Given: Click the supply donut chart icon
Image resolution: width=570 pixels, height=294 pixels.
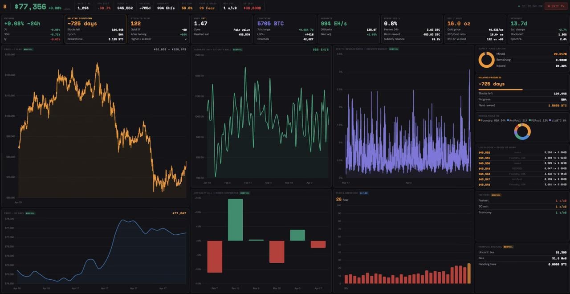Looking at the screenshot, I should (486, 60).
